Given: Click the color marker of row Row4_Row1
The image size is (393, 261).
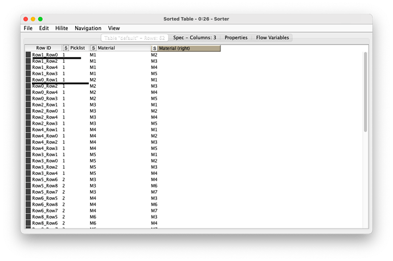Looking at the screenshot, I should click(28, 129).
